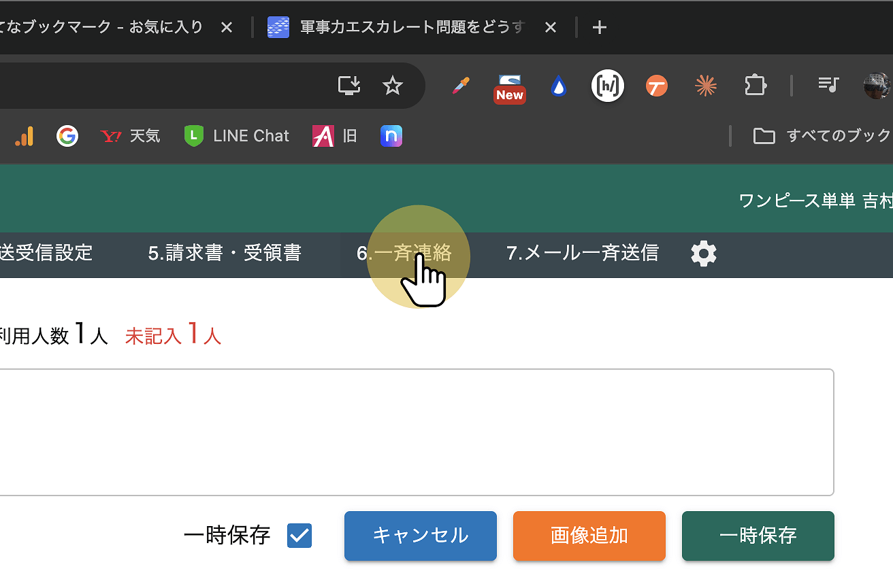Open the LINE Chat bookmark

237,136
